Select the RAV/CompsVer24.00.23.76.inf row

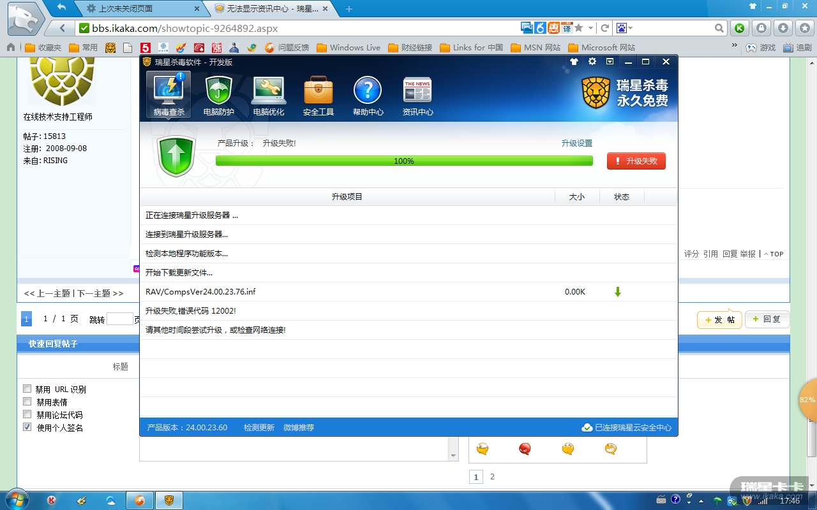click(x=408, y=292)
